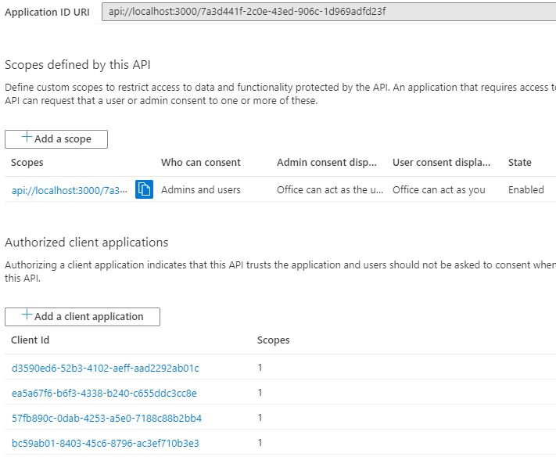Screen dimensions: 556x464
Task: Select client ID starting with 57fb890c
Action: [106, 418]
